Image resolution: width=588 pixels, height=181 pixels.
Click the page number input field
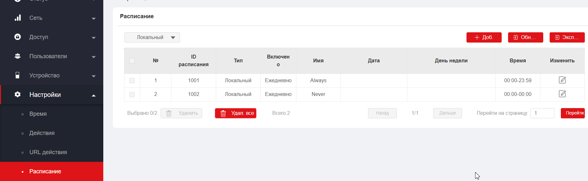(x=542, y=113)
